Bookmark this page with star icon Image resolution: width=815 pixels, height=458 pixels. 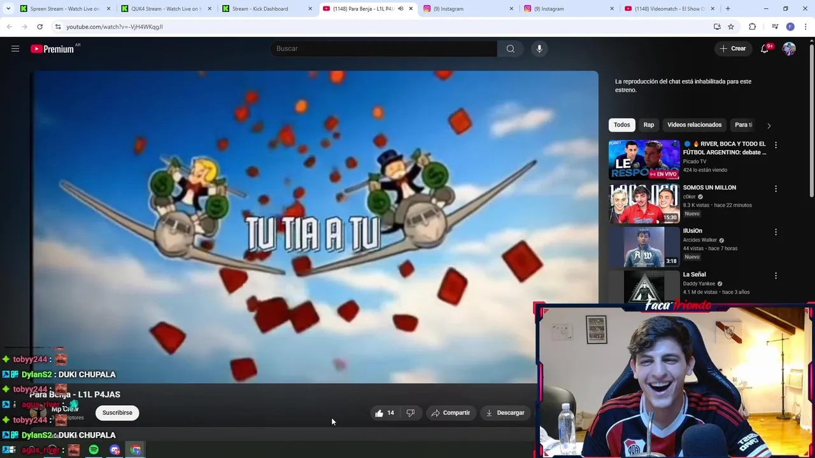pos(731,27)
